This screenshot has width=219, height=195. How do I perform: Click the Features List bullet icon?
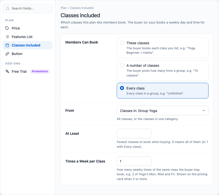7,37
